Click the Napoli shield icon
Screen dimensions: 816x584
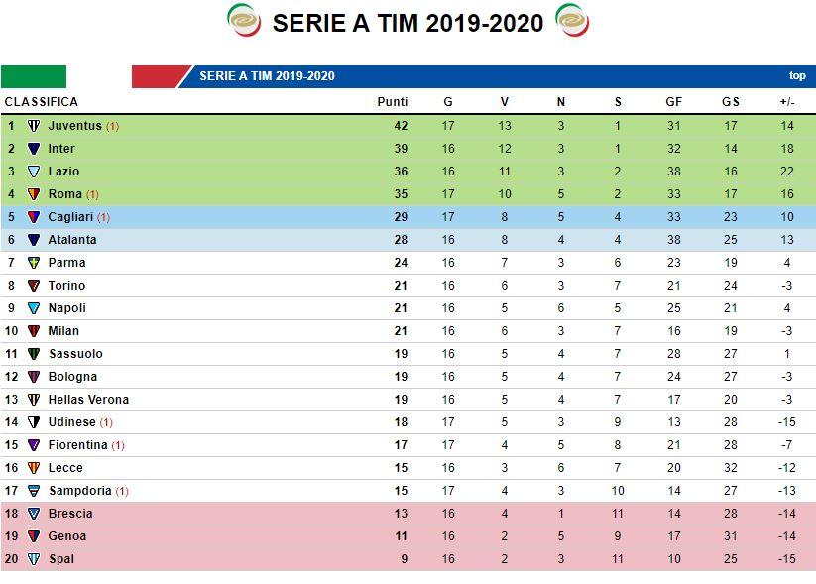point(34,308)
